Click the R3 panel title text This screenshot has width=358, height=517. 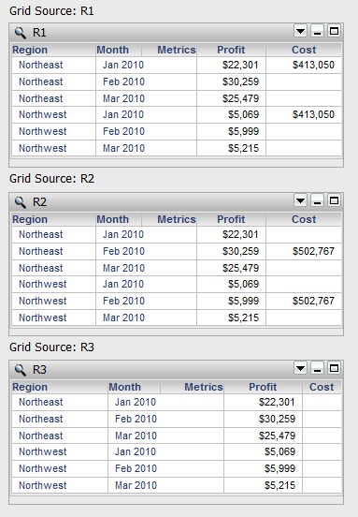click(x=39, y=369)
